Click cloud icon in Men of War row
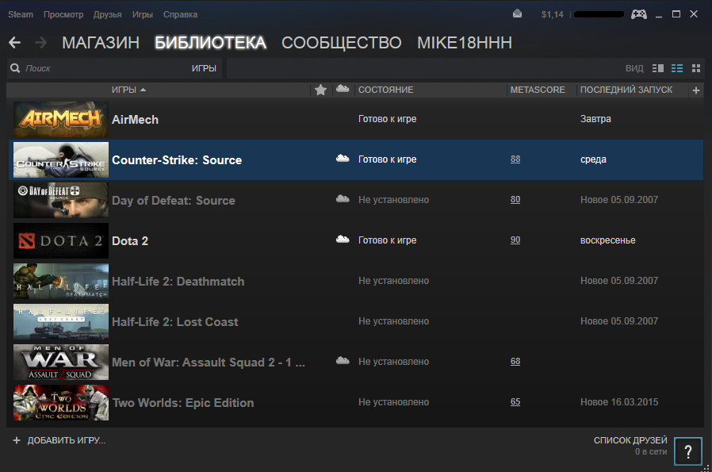 coord(343,361)
